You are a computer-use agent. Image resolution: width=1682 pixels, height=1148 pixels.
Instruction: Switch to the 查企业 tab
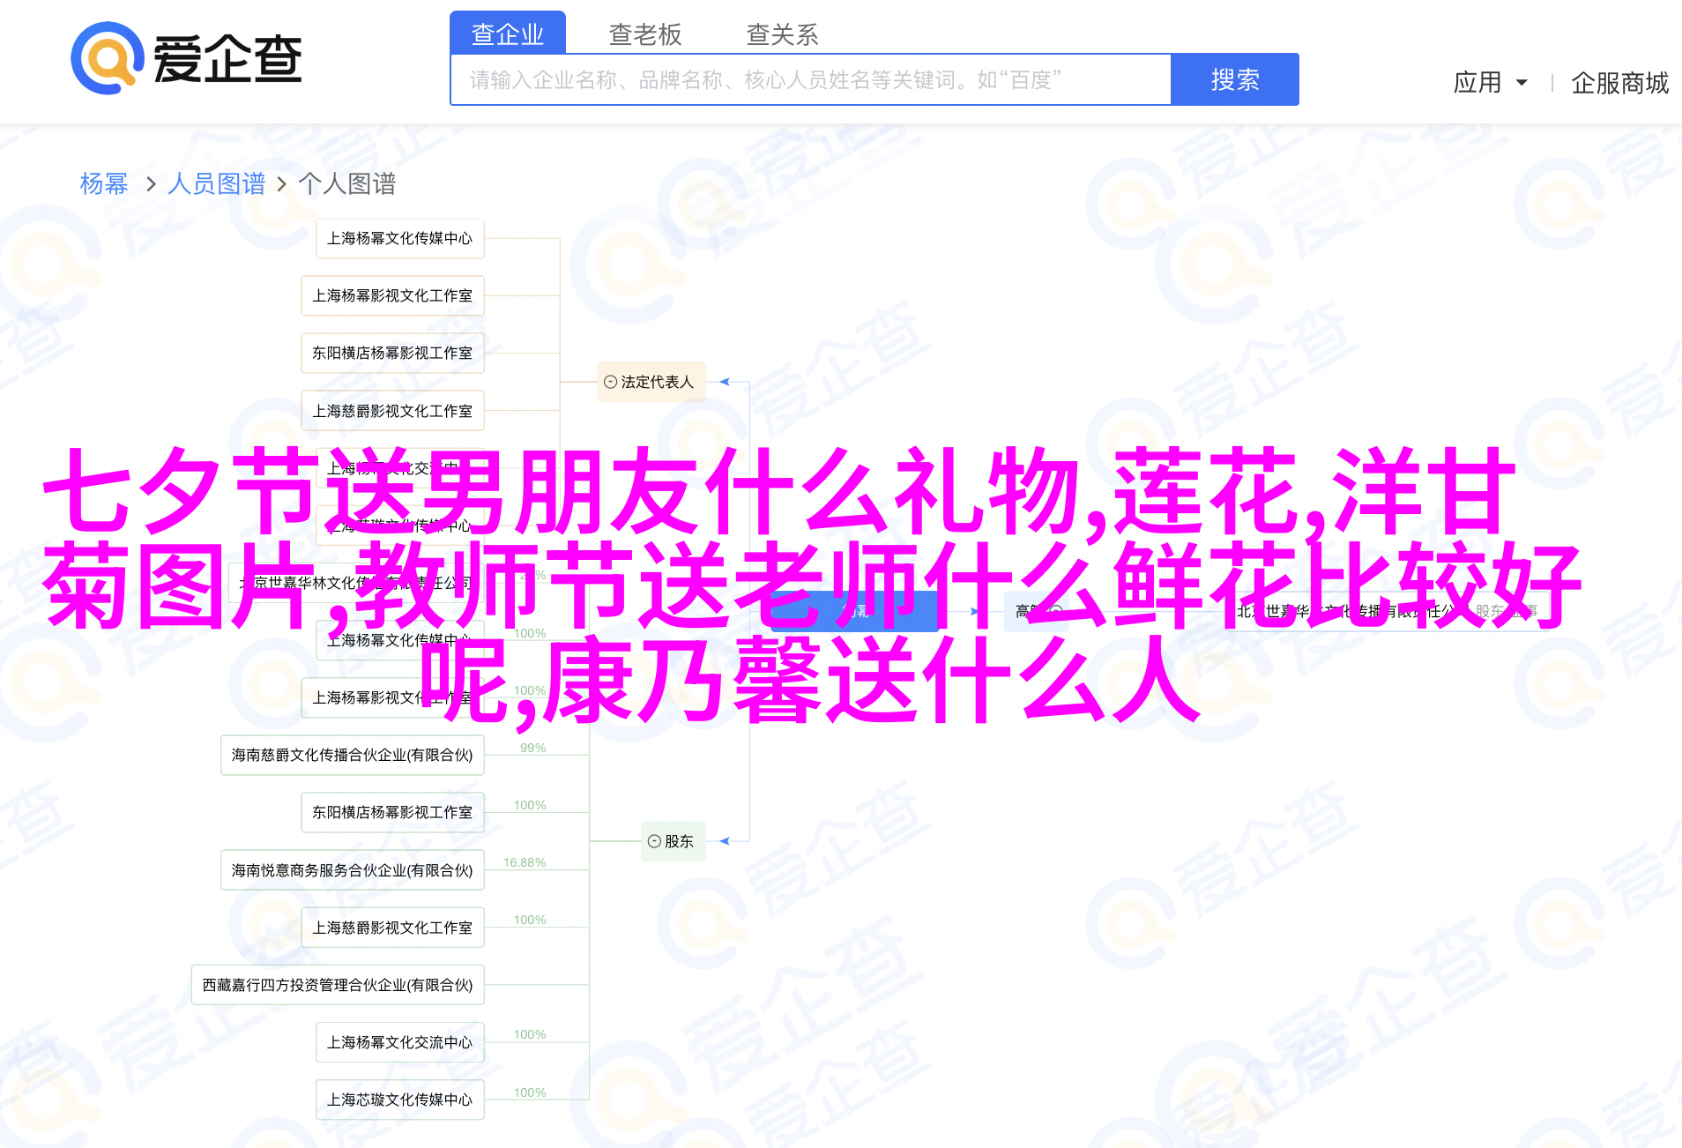(x=507, y=34)
